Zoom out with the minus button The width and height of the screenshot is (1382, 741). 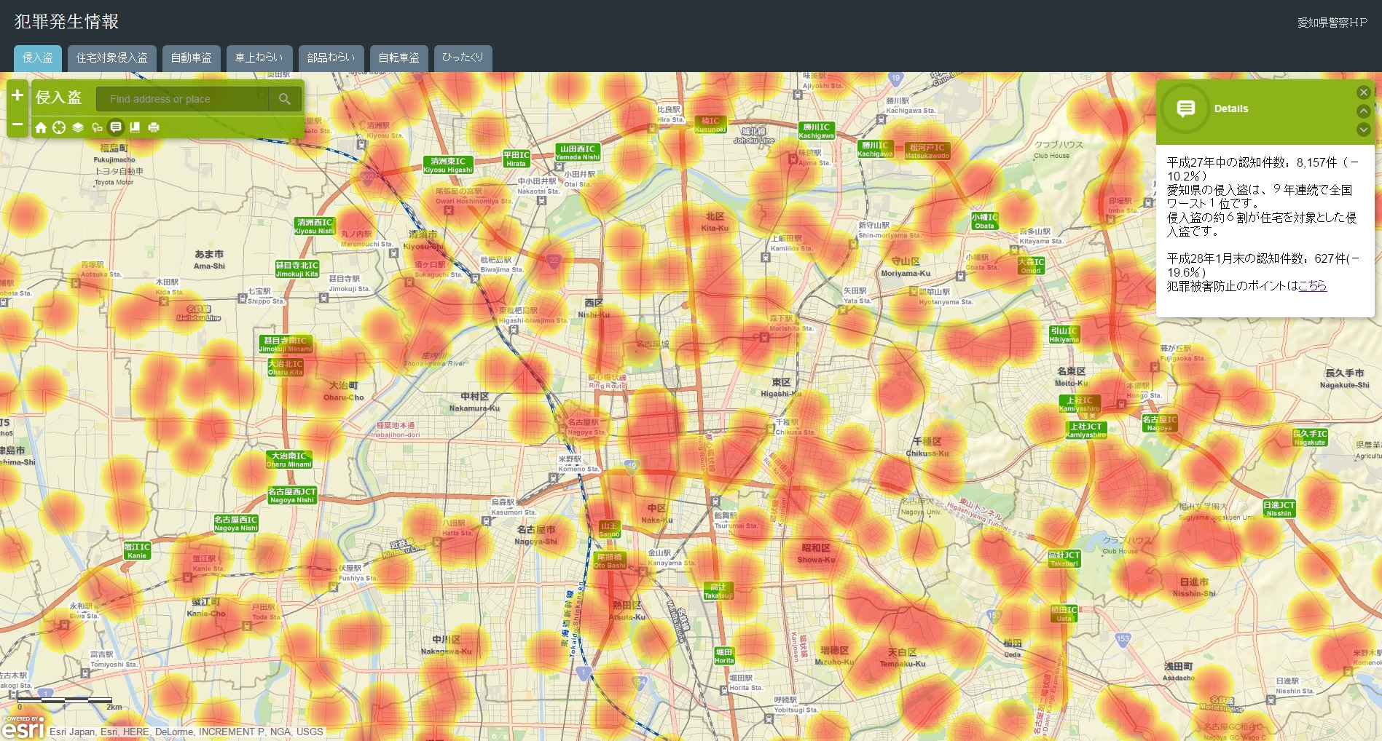[17, 124]
